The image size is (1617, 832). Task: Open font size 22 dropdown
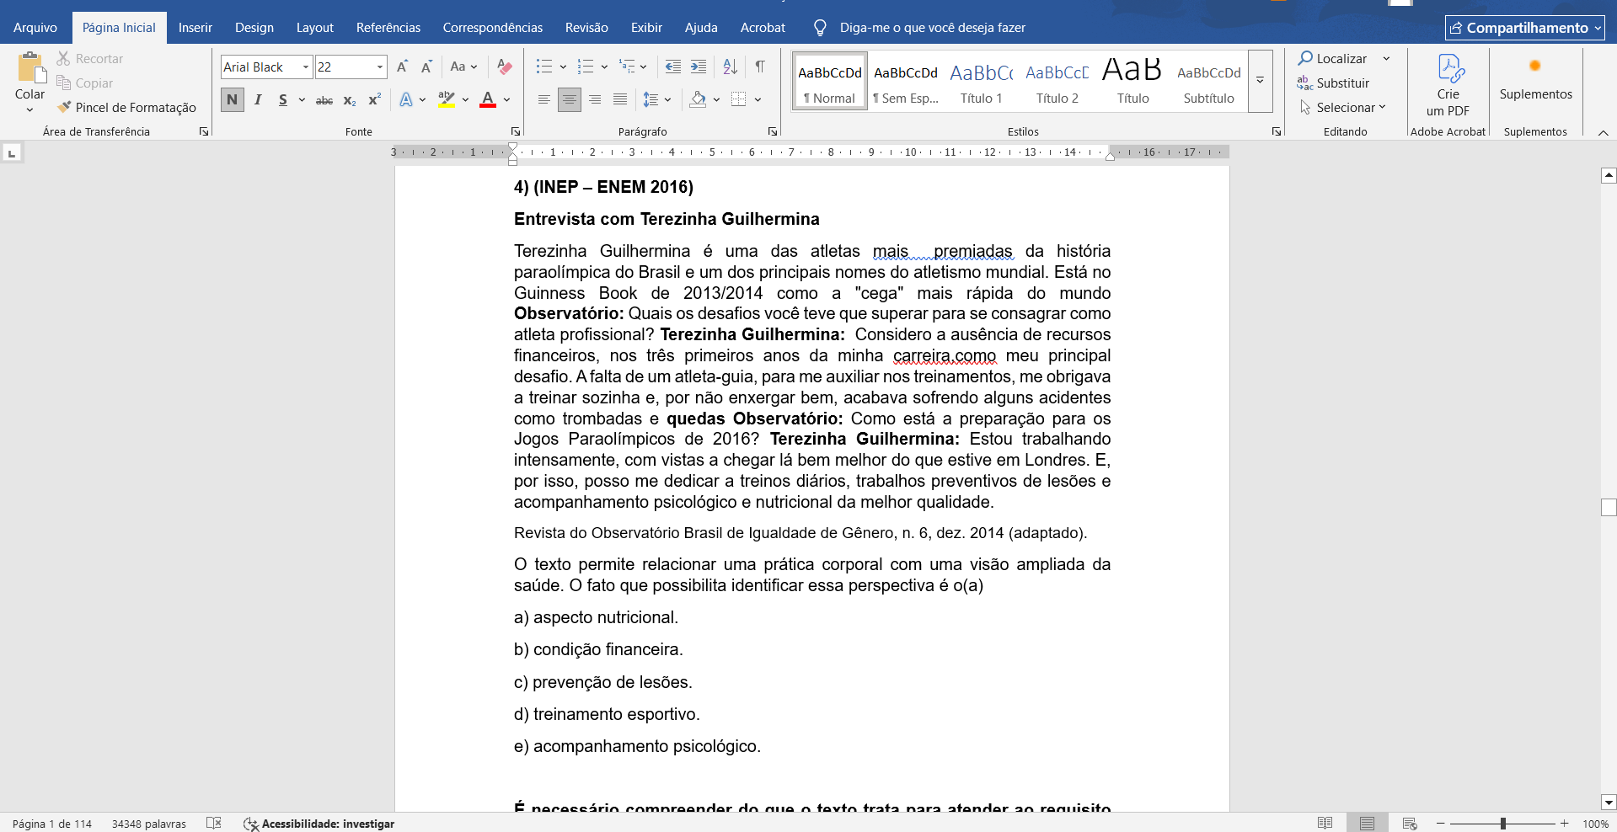(380, 67)
